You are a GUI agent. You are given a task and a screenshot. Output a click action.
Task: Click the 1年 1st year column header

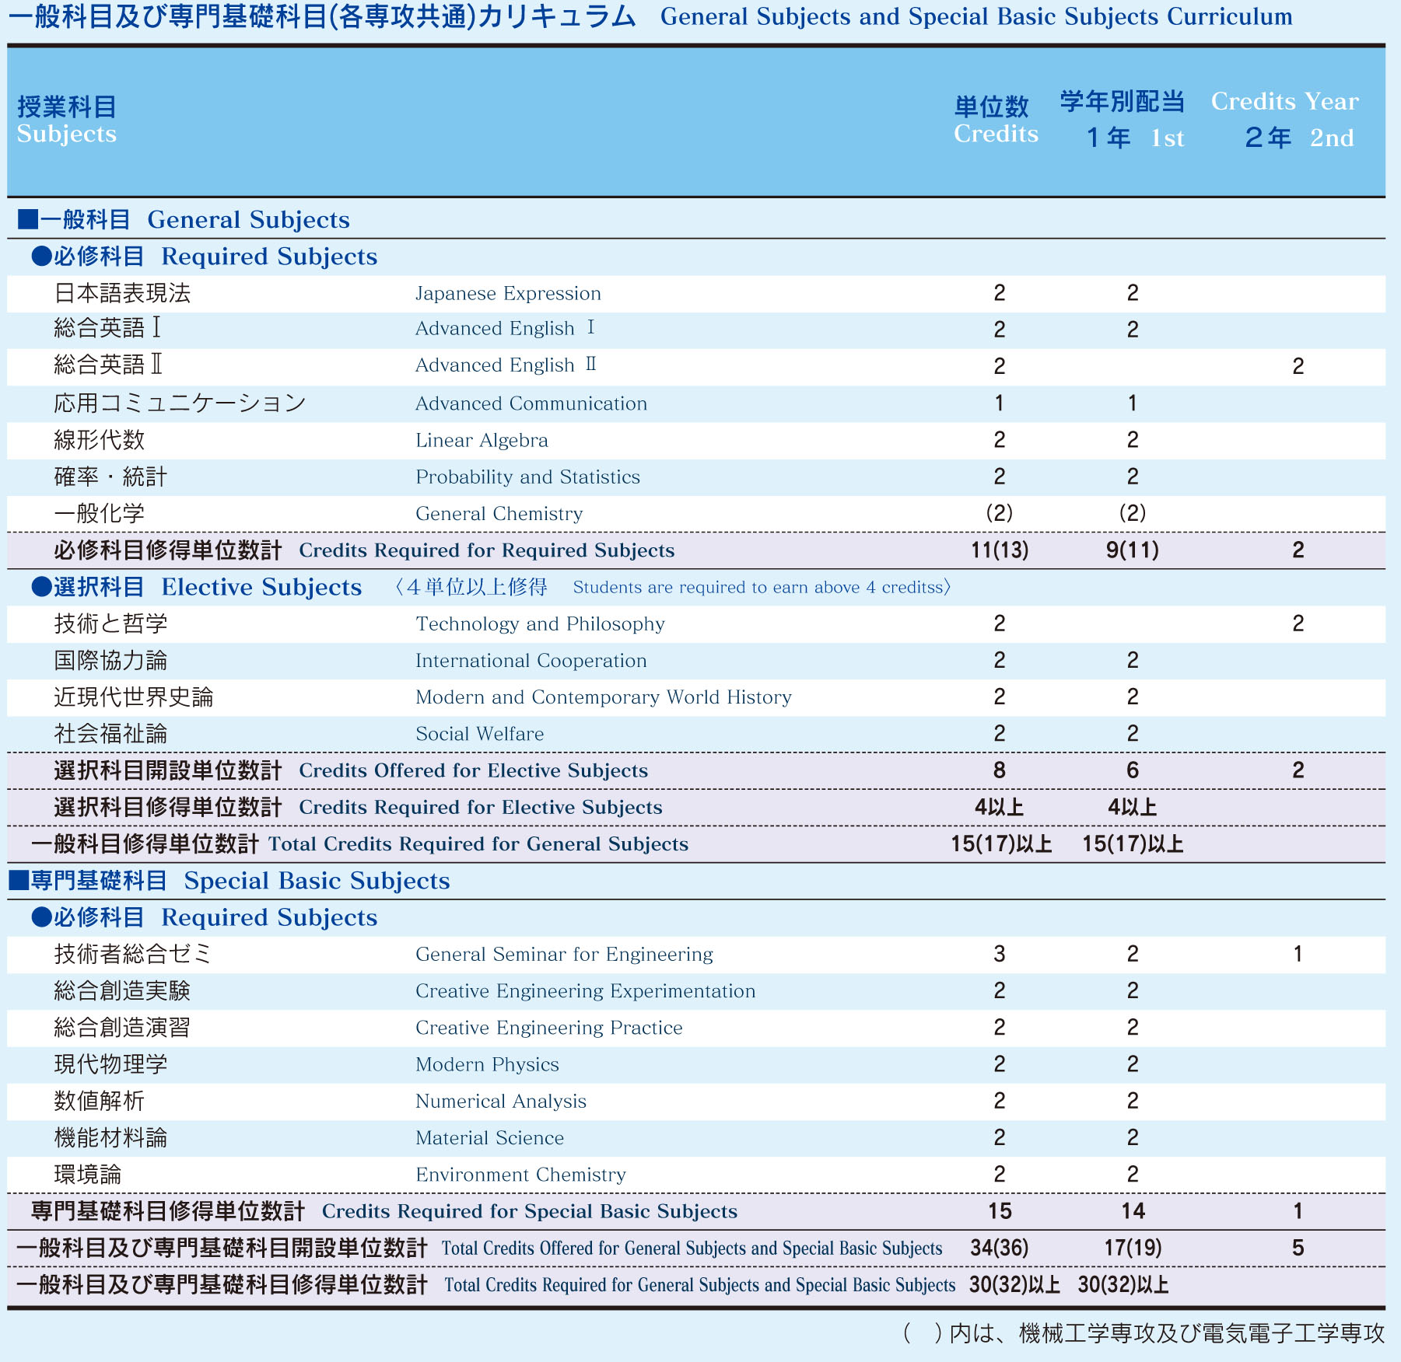(1135, 138)
